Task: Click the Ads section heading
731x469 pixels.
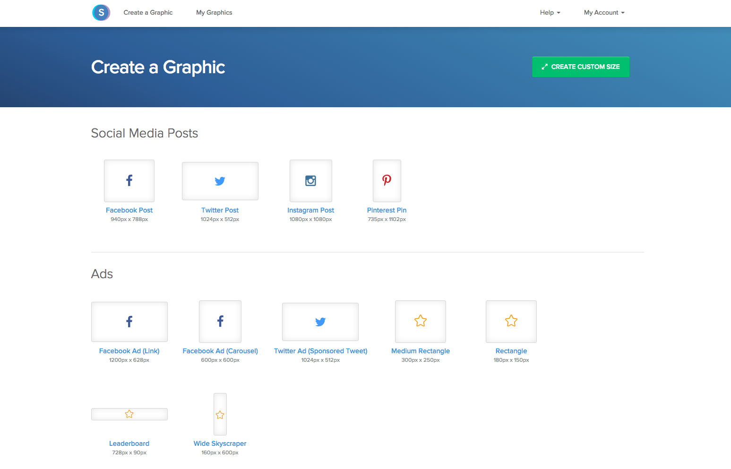Action: pos(102,274)
